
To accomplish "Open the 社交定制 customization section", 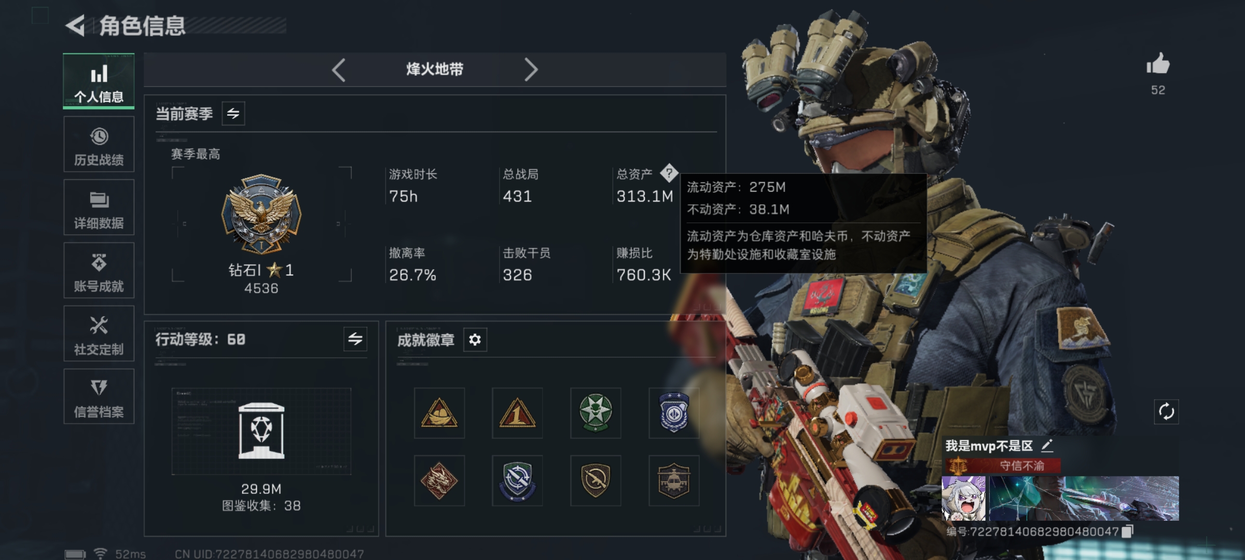I will (99, 333).
